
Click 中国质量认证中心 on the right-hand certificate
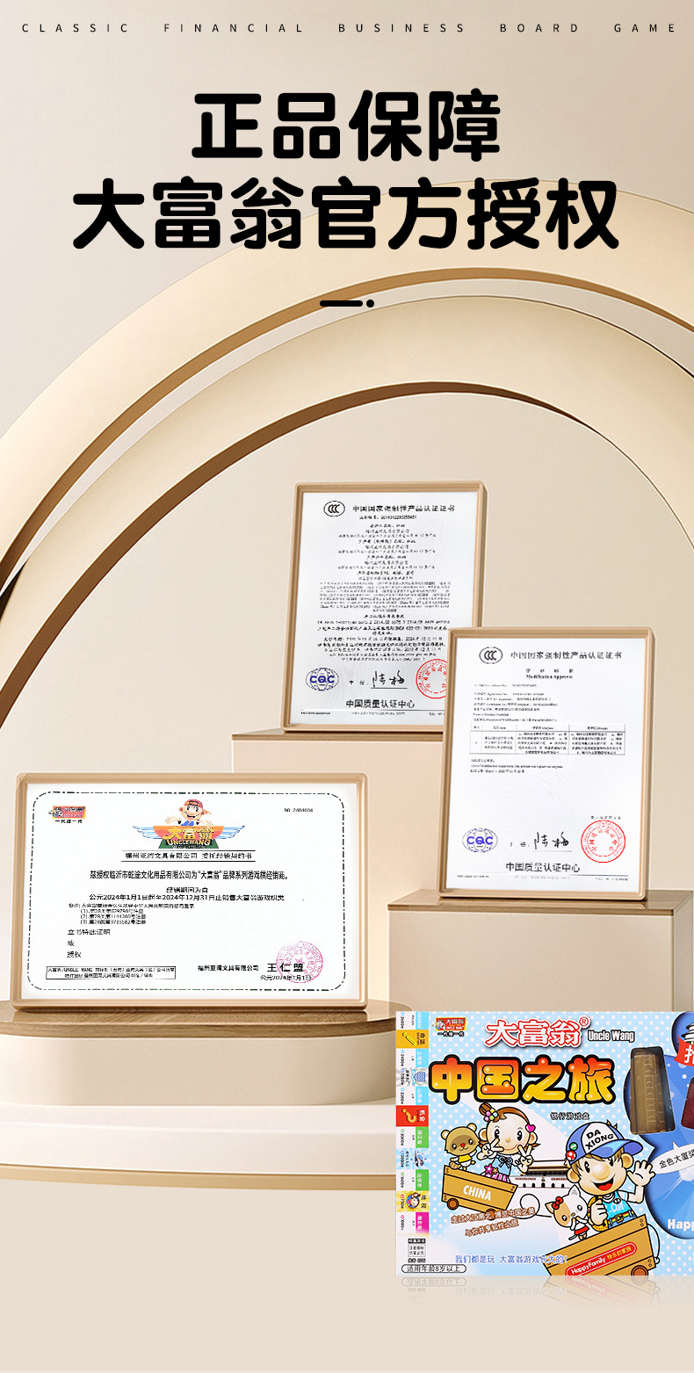tap(543, 868)
